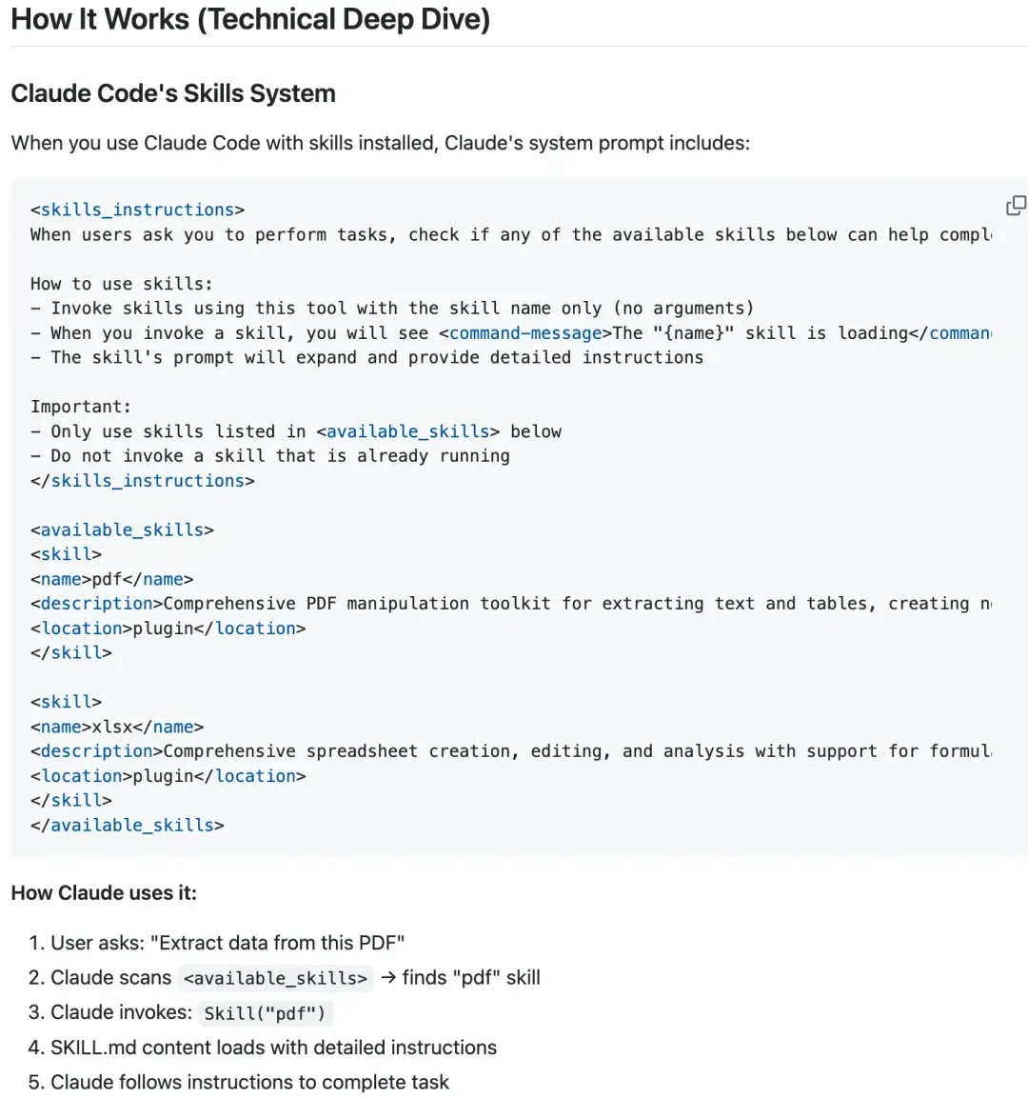Click the opening <skills_instructions> tag in code
Screen dimensions: 1028x1098
click(x=137, y=210)
